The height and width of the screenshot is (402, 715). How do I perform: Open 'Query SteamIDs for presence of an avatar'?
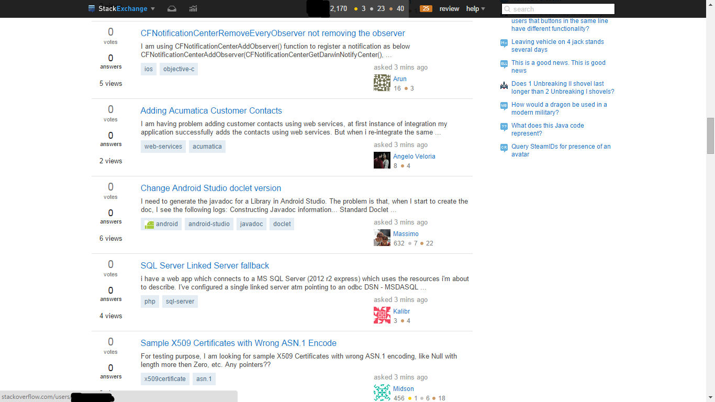click(x=561, y=150)
